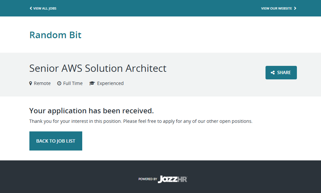Open the Random Bit company name
Viewport: 321px width, 193px height.
(x=55, y=35)
